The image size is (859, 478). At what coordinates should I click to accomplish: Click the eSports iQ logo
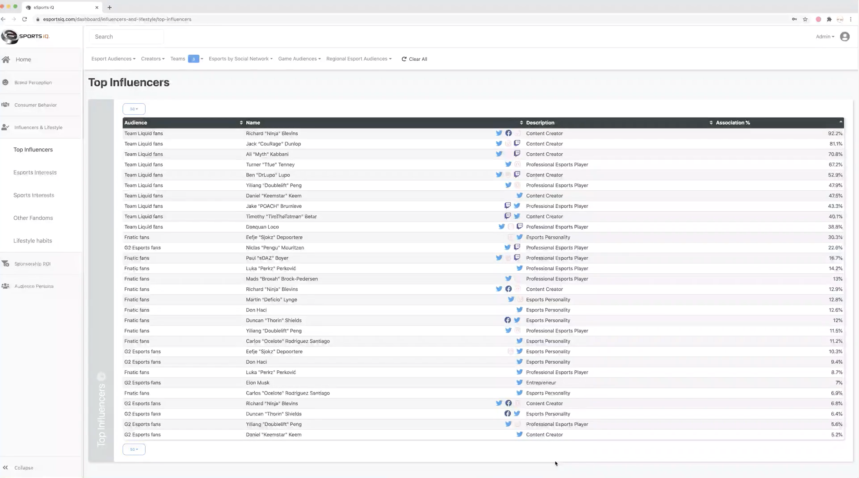click(x=25, y=37)
